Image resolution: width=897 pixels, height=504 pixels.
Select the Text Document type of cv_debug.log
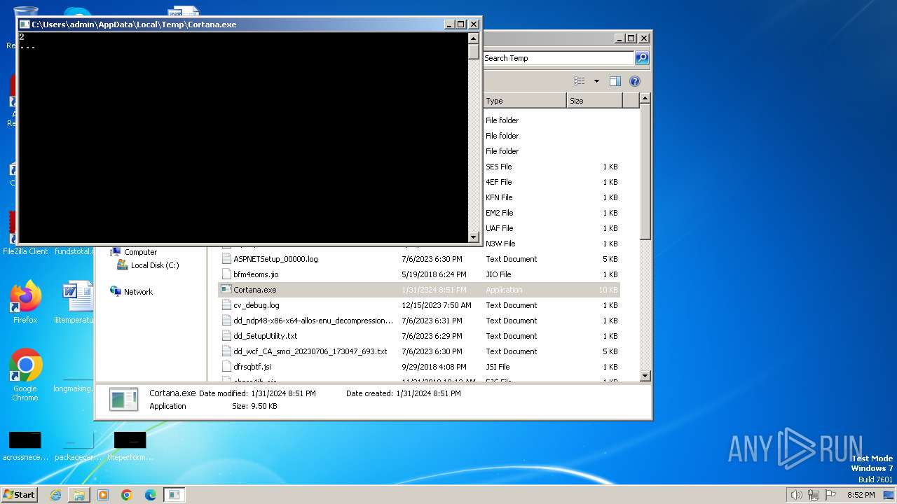pos(512,305)
